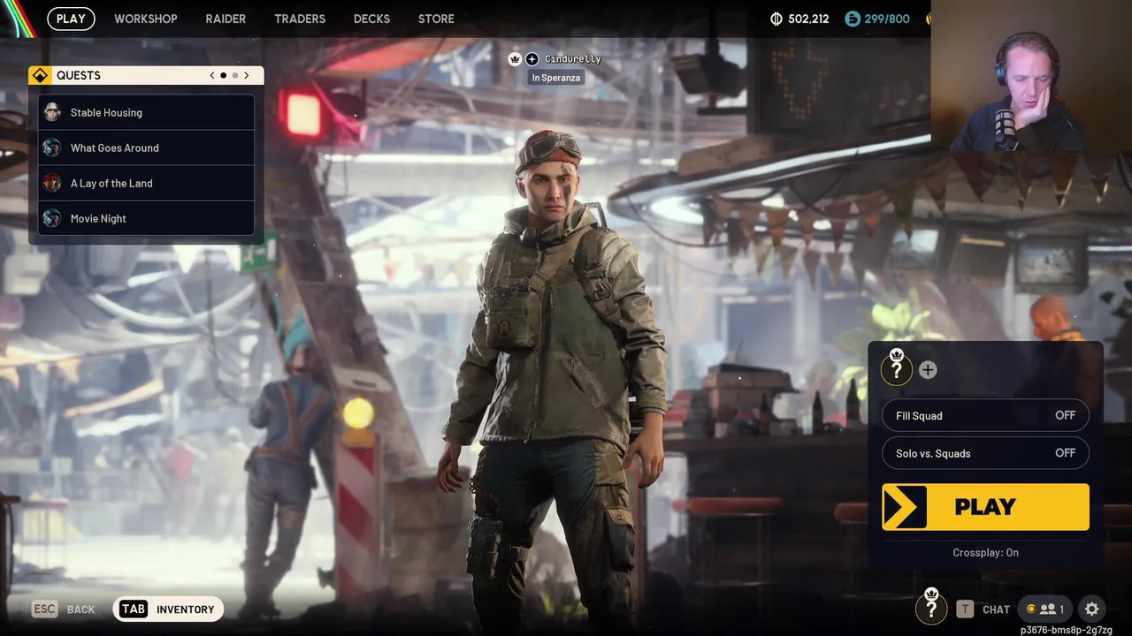The image size is (1132, 636).
Task: Switch to the WORKSHOP tab
Action: pyautogui.click(x=146, y=19)
